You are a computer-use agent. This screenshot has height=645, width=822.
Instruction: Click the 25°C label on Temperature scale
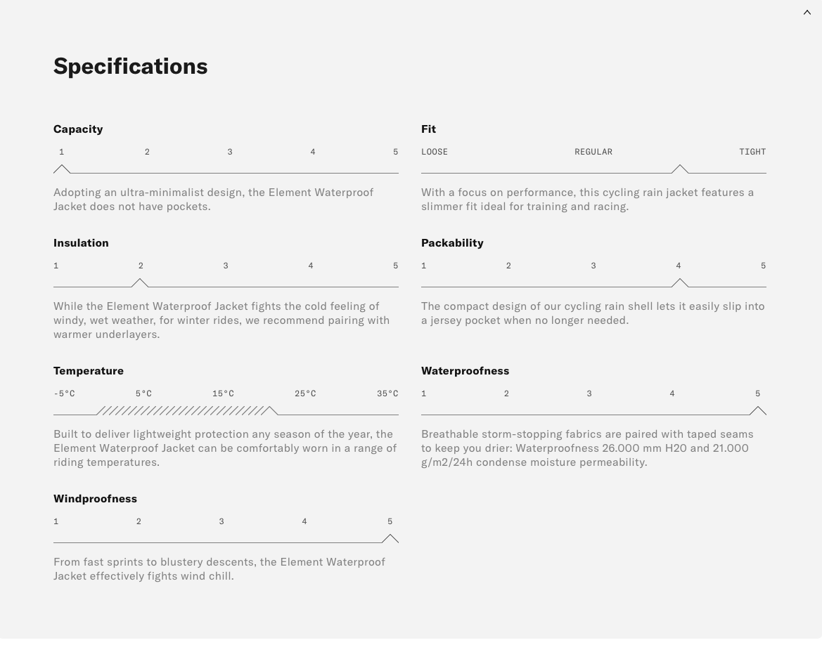click(x=305, y=393)
